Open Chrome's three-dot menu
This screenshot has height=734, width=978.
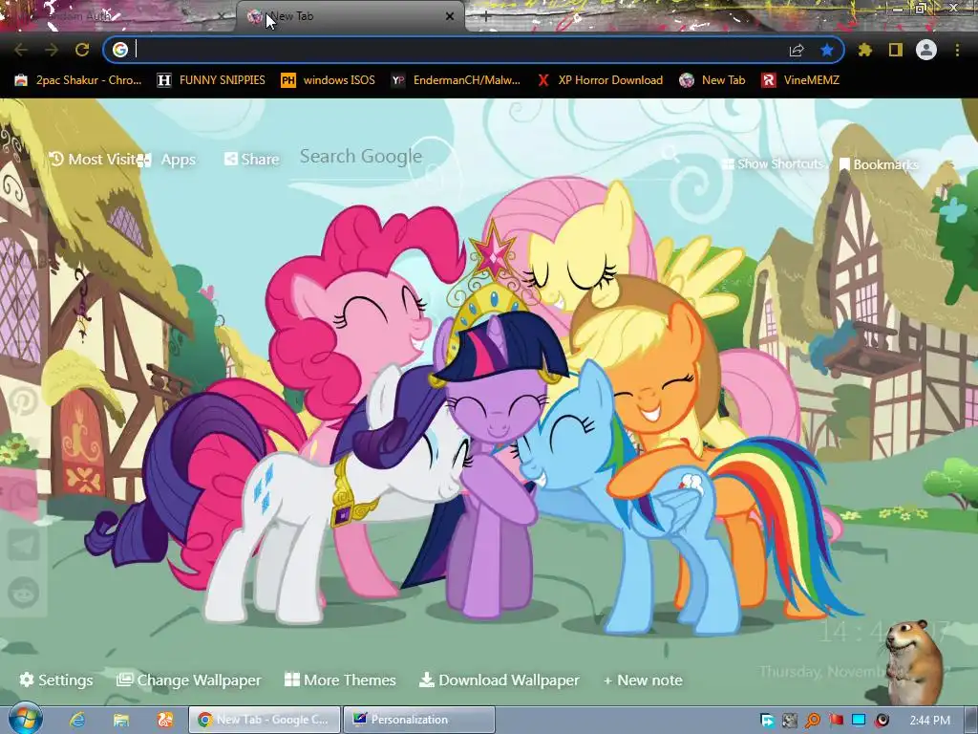(957, 50)
